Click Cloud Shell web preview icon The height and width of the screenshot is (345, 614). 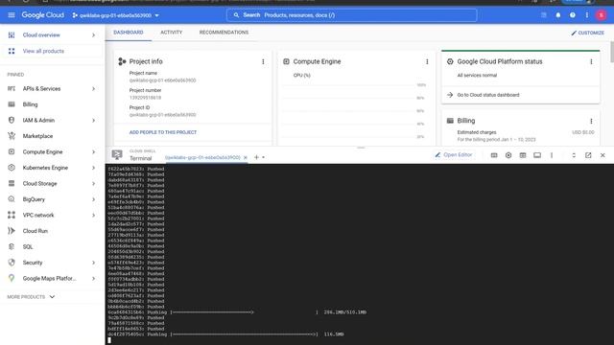[523, 155]
